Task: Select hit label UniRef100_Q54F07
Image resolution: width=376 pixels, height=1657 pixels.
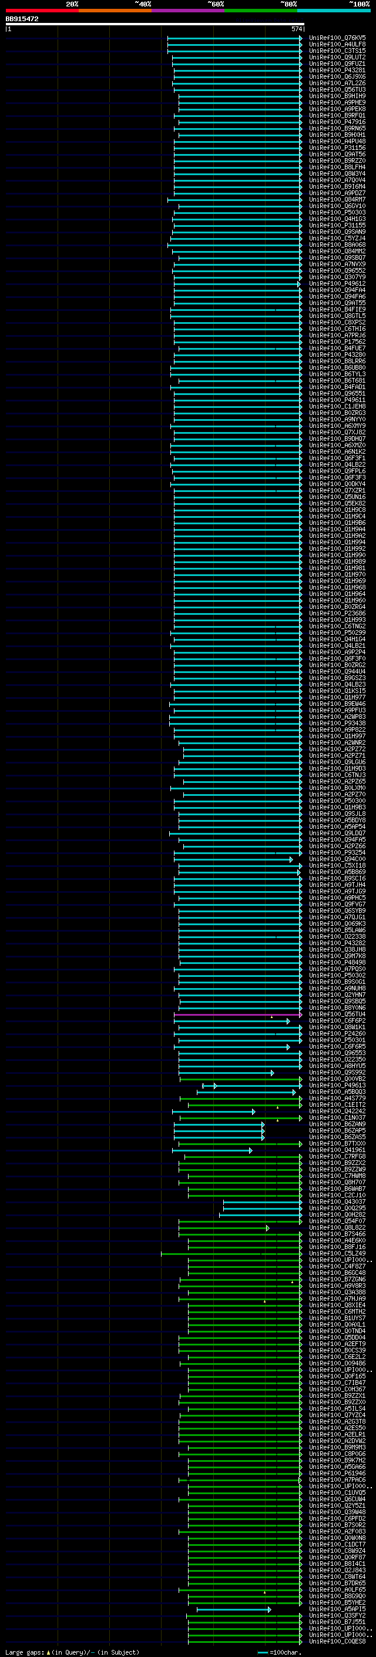Action: tap(337, 1221)
